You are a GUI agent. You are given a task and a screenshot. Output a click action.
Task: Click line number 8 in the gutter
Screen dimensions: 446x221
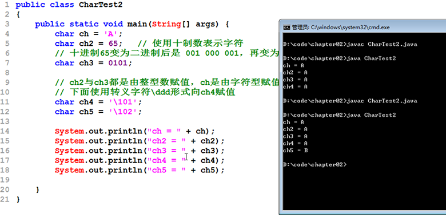pos(7,73)
